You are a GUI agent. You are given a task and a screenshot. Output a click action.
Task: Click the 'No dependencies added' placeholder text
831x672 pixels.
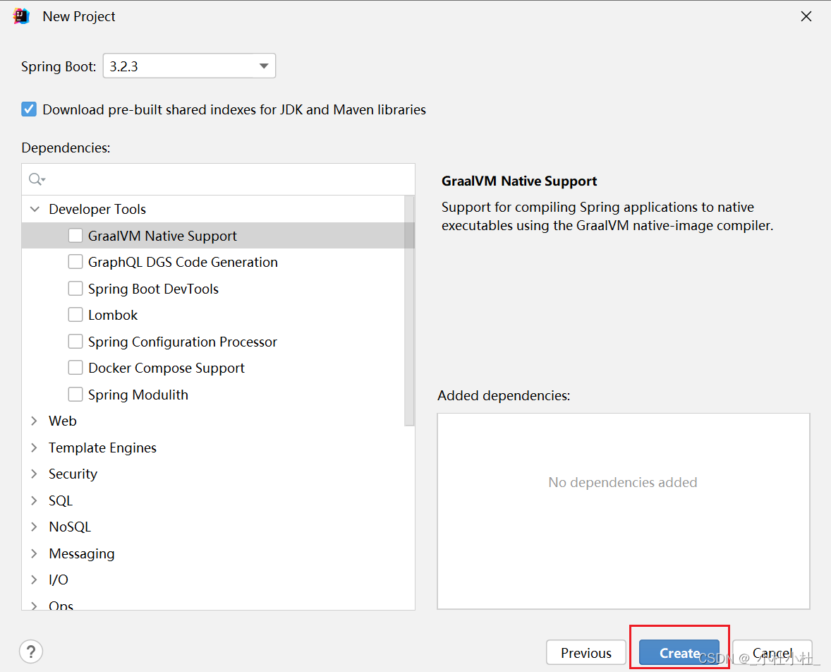click(623, 482)
